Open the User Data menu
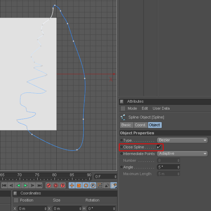 (161, 108)
